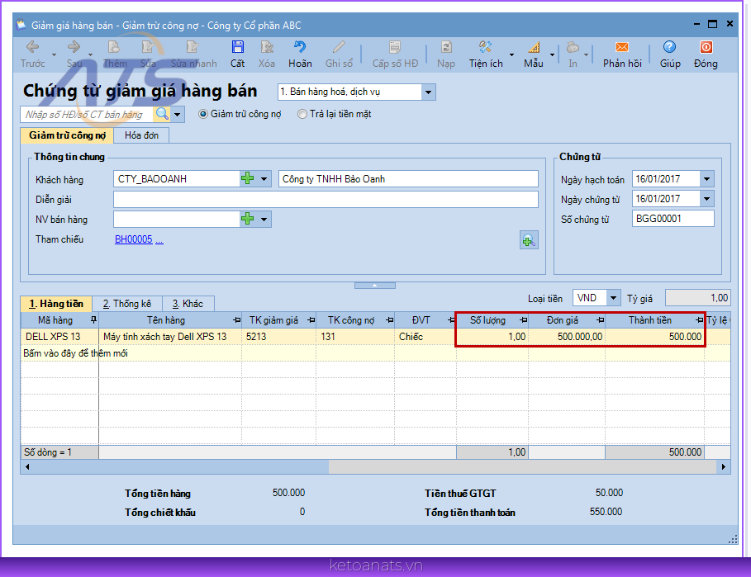Click the ellipsis link after BH00005
The height and width of the screenshot is (577, 751).
click(x=159, y=239)
